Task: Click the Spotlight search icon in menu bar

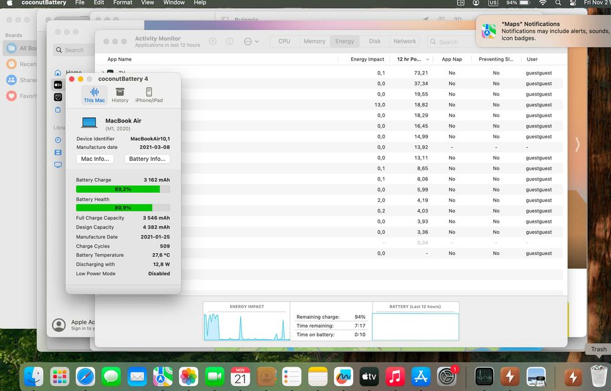Action: click(558, 2)
